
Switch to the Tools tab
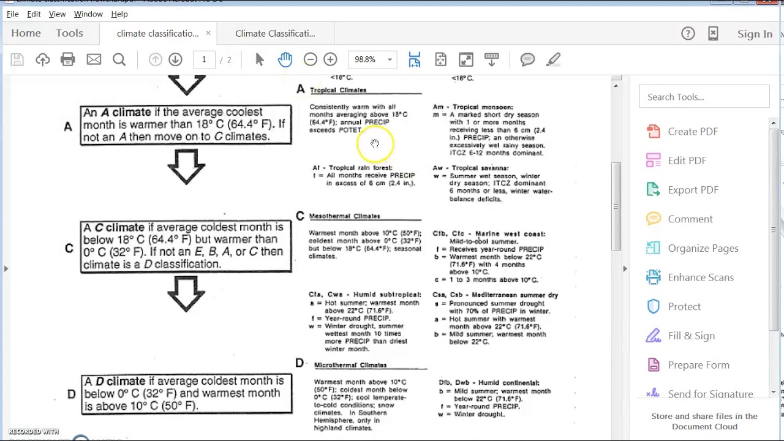click(69, 34)
